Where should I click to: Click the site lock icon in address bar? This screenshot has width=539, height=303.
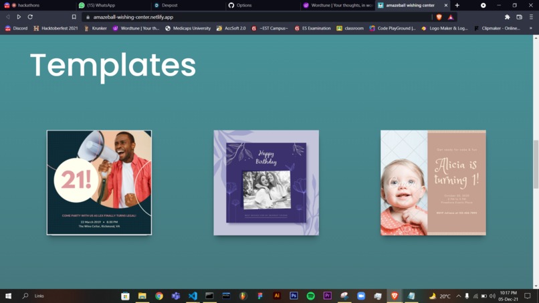pos(88,17)
